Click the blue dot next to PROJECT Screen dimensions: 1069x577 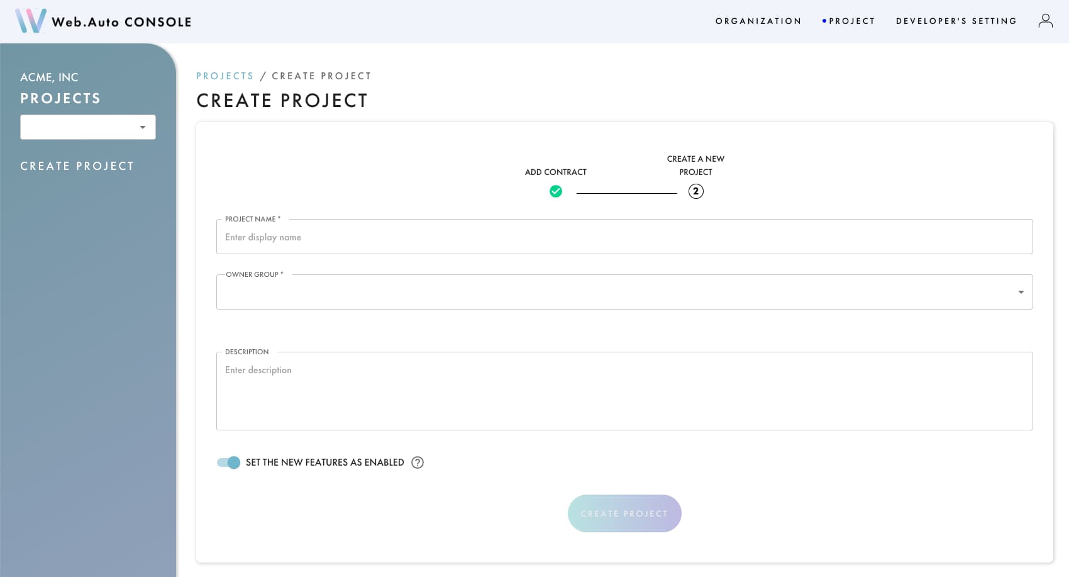click(x=825, y=20)
